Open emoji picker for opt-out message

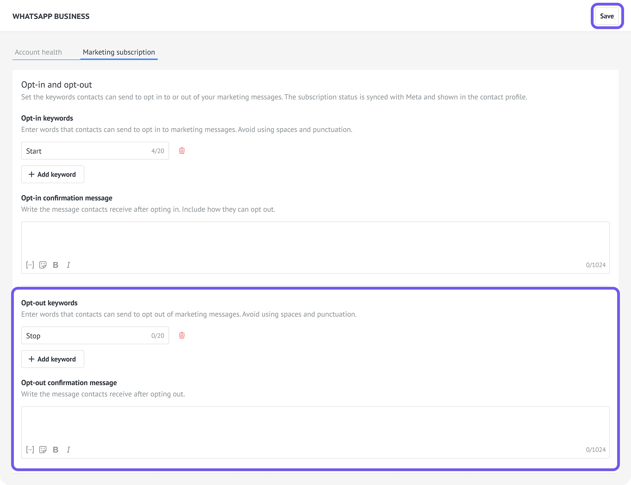pos(43,450)
